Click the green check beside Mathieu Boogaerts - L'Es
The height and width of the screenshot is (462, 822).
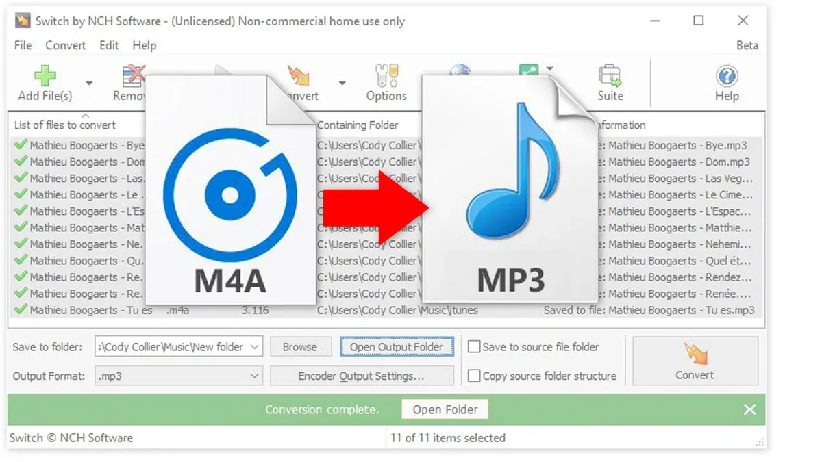click(x=21, y=211)
